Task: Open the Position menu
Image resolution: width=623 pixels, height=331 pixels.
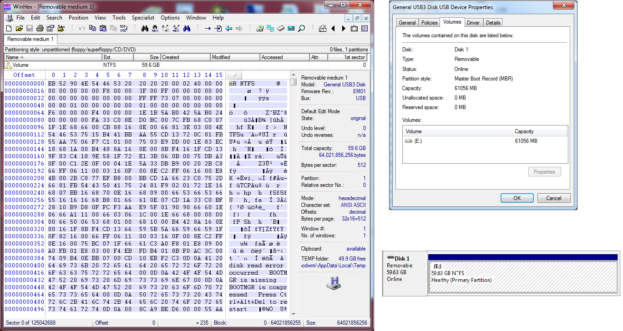Action: pos(79,18)
